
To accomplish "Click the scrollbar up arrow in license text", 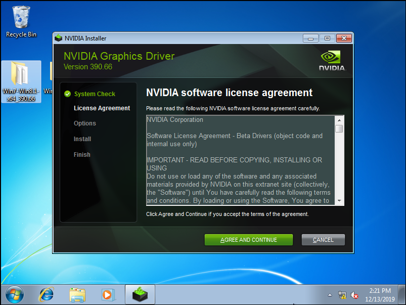I will [x=339, y=120].
